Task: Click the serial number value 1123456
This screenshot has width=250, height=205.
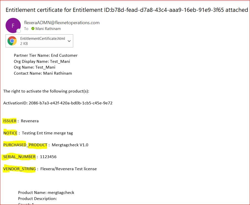Action: pos(48,157)
